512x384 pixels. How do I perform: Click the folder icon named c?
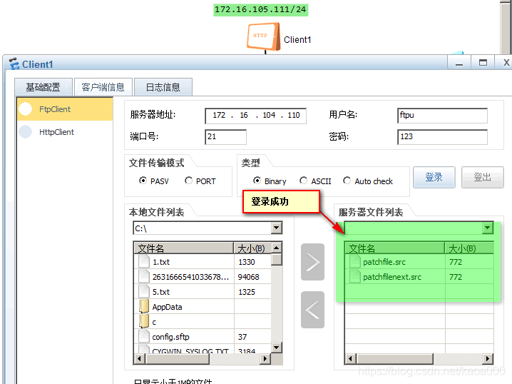(143, 322)
